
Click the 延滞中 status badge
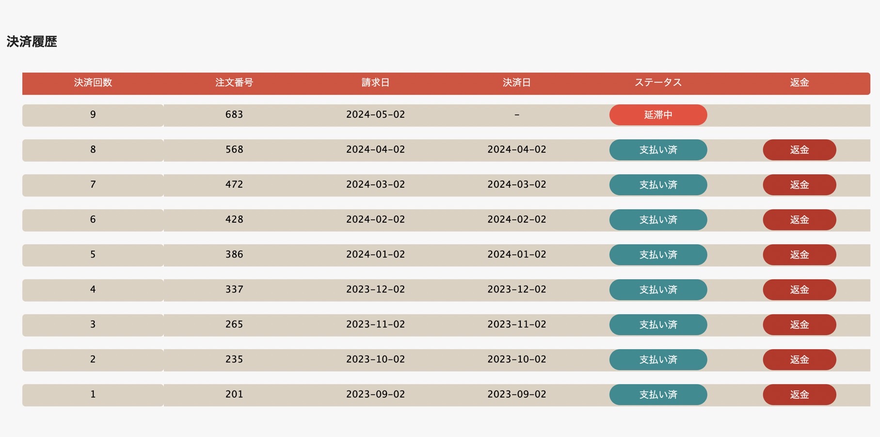coord(658,115)
